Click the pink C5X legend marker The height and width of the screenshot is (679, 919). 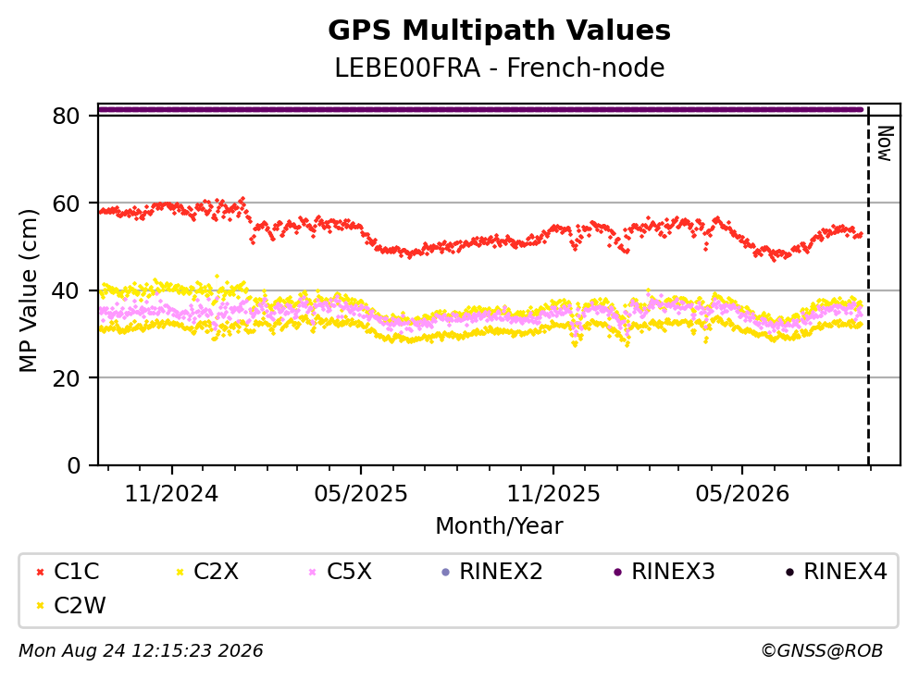313,572
